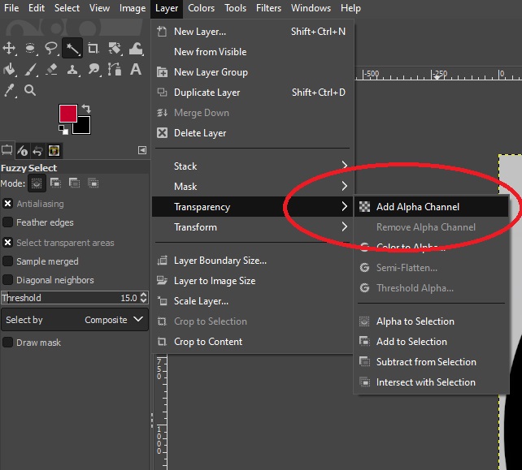
Task: Expand the Stack submenu
Action: 252,166
